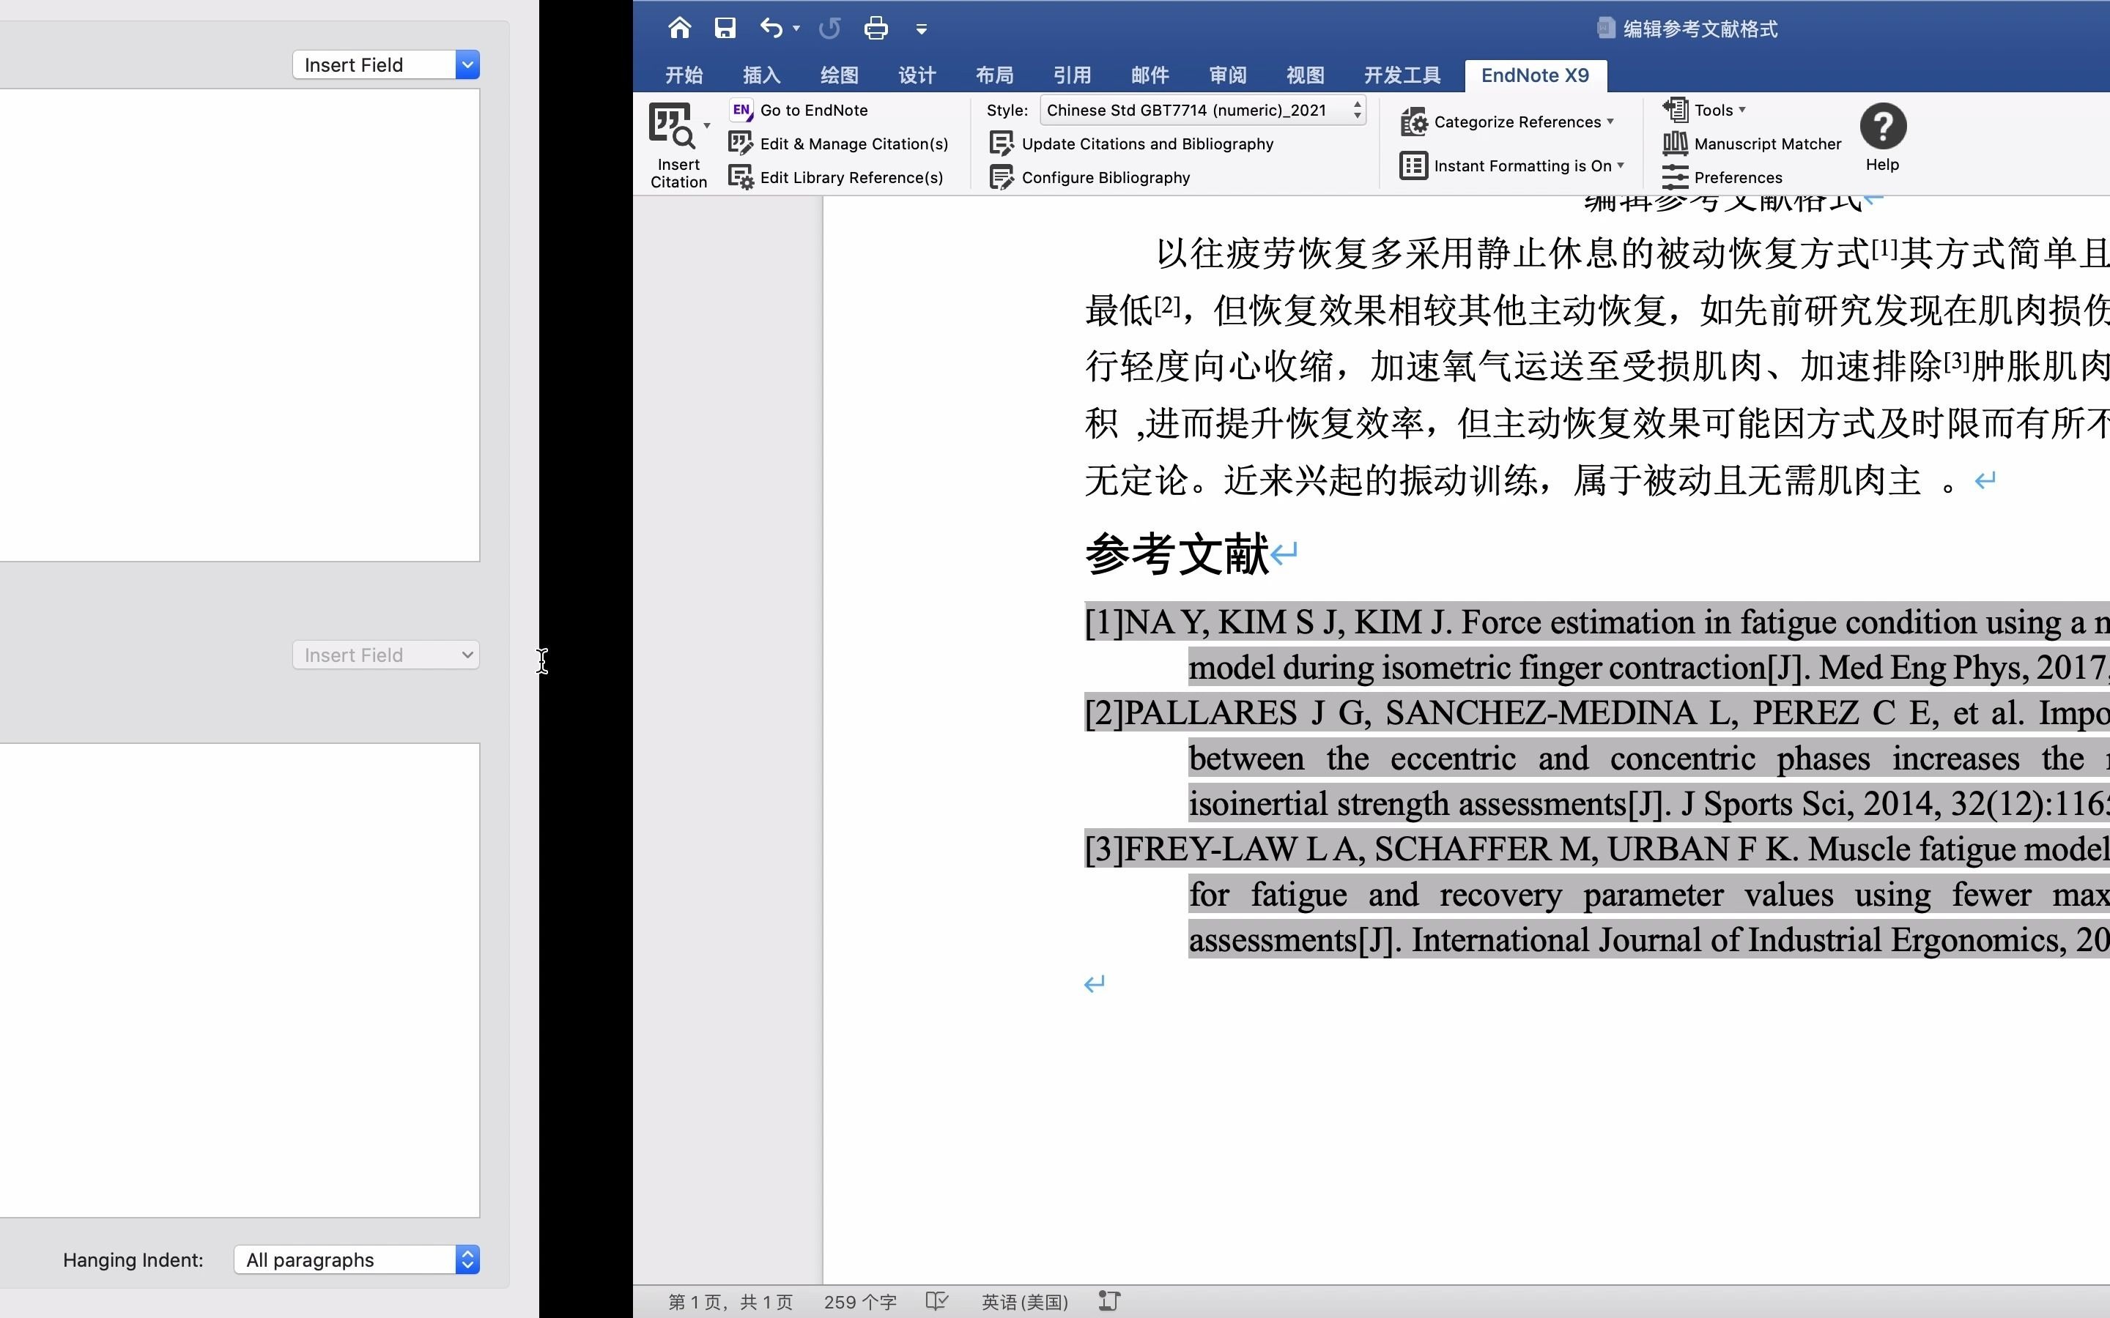
Task: Click superscript citation [3] after 加速排除
Action: point(1957,361)
